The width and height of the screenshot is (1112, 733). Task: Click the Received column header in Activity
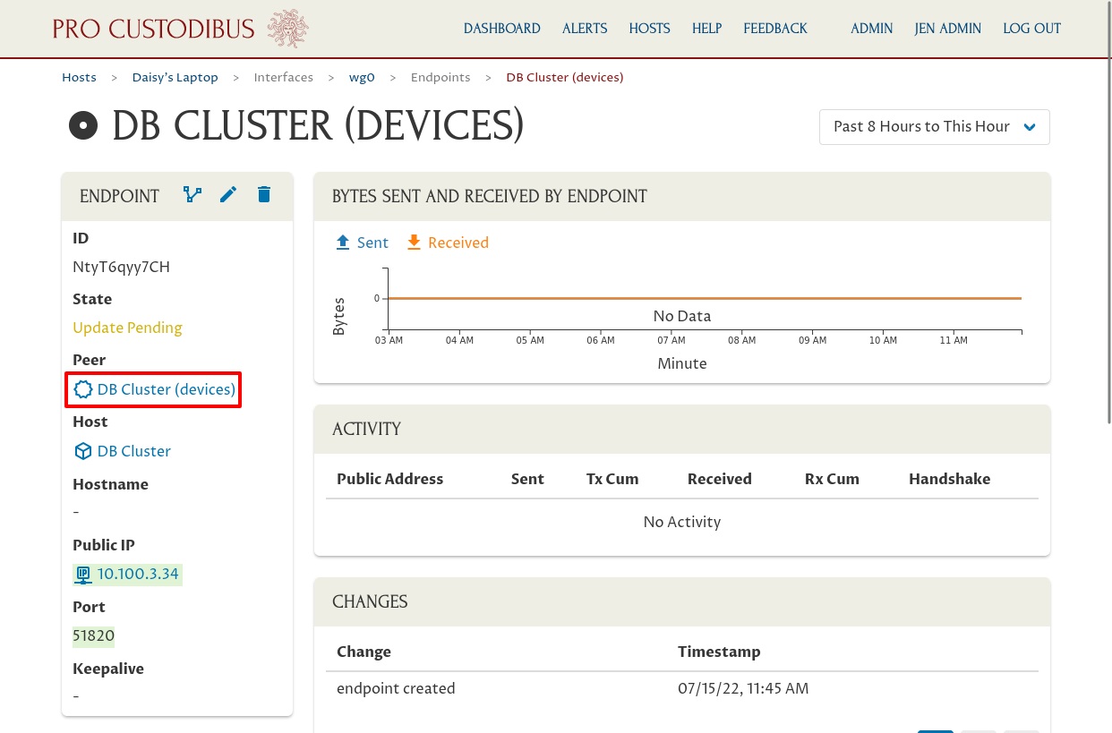pyautogui.click(x=720, y=479)
